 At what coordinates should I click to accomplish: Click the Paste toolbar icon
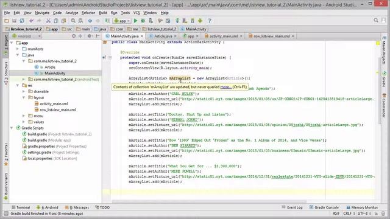point(63,21)
